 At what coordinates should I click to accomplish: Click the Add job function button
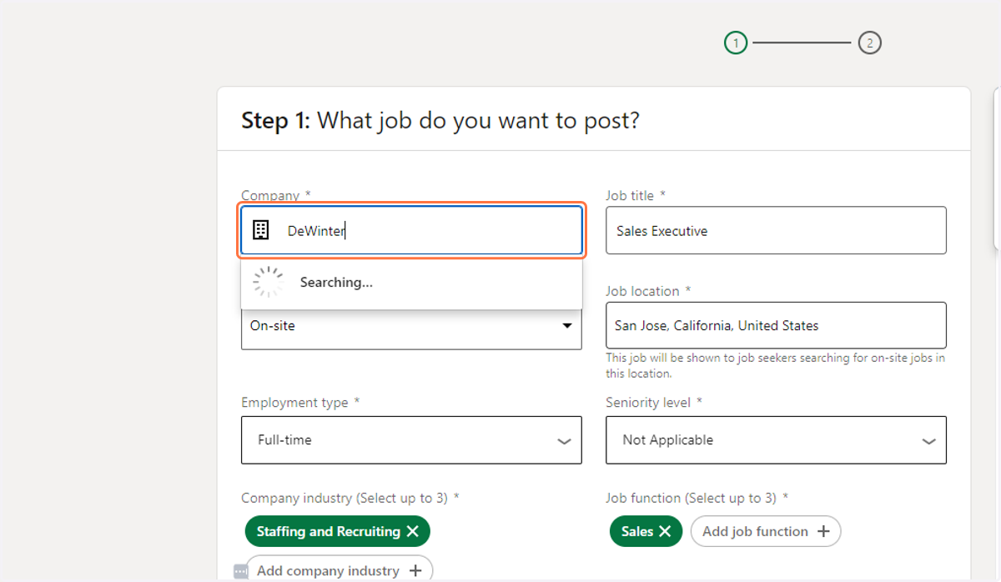[766, 531]
